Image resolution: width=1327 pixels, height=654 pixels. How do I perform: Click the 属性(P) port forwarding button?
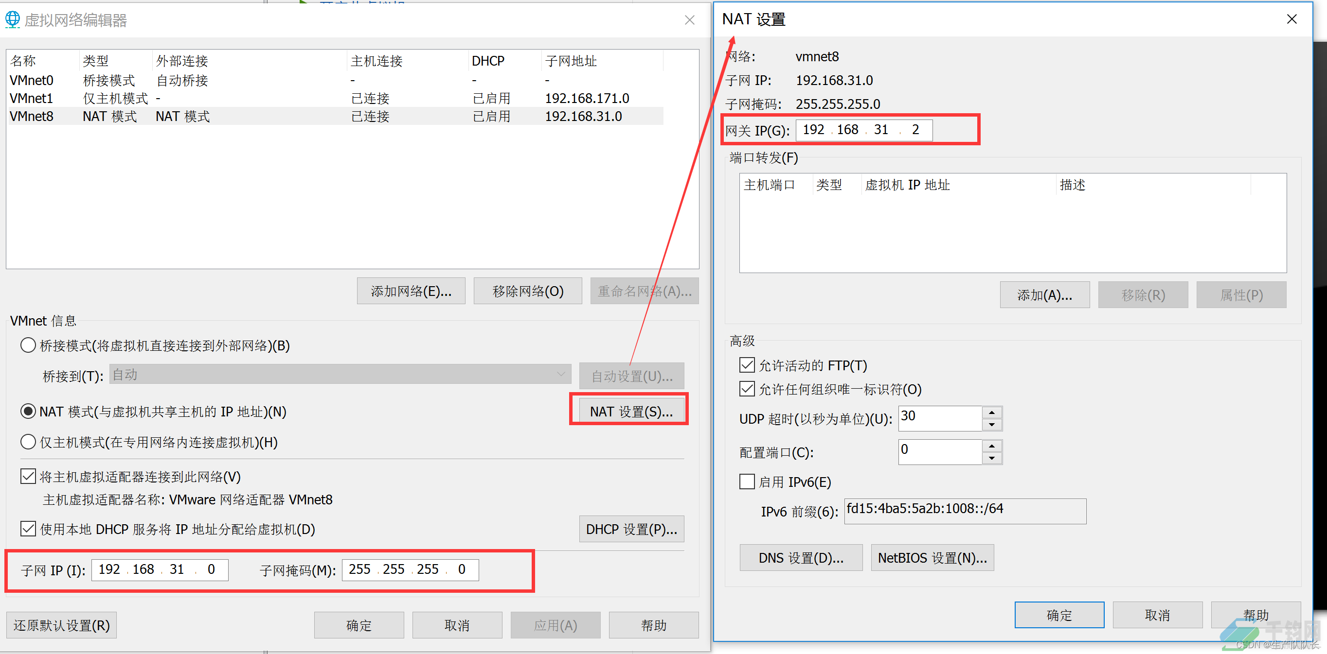click(x=1241, y=295)
